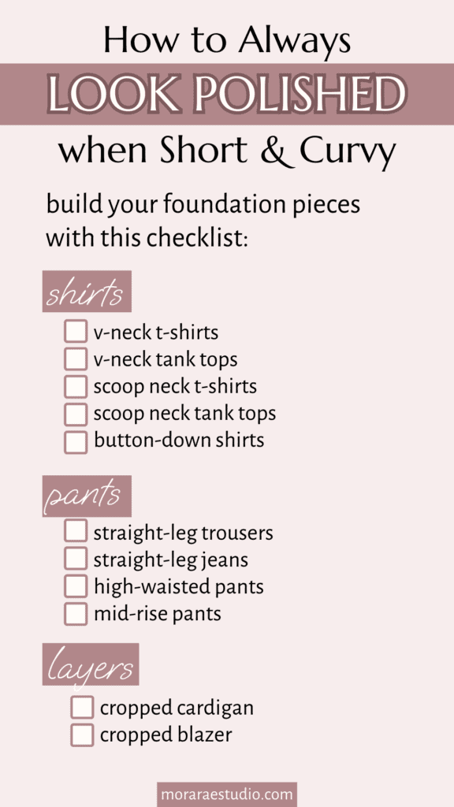The height and width of the screenshot is (807, 454).
Task: Mark scoop neck t-shirts as done
Action: pos(76,386)
